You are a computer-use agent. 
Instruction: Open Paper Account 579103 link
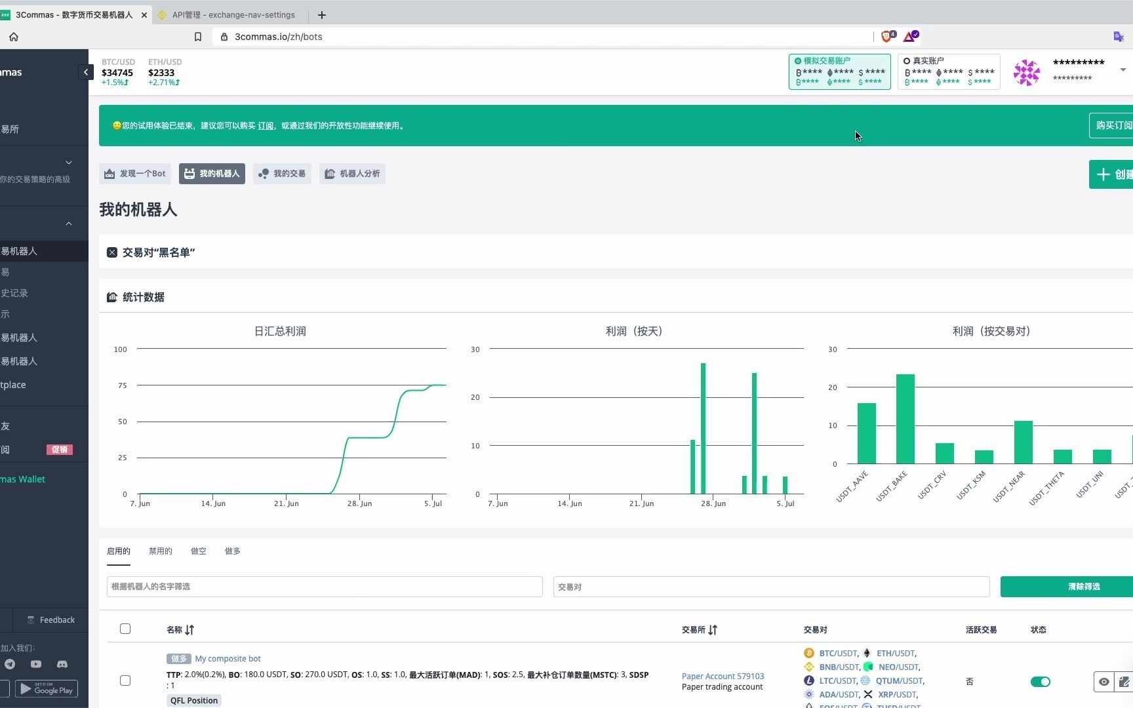(723, 677)
